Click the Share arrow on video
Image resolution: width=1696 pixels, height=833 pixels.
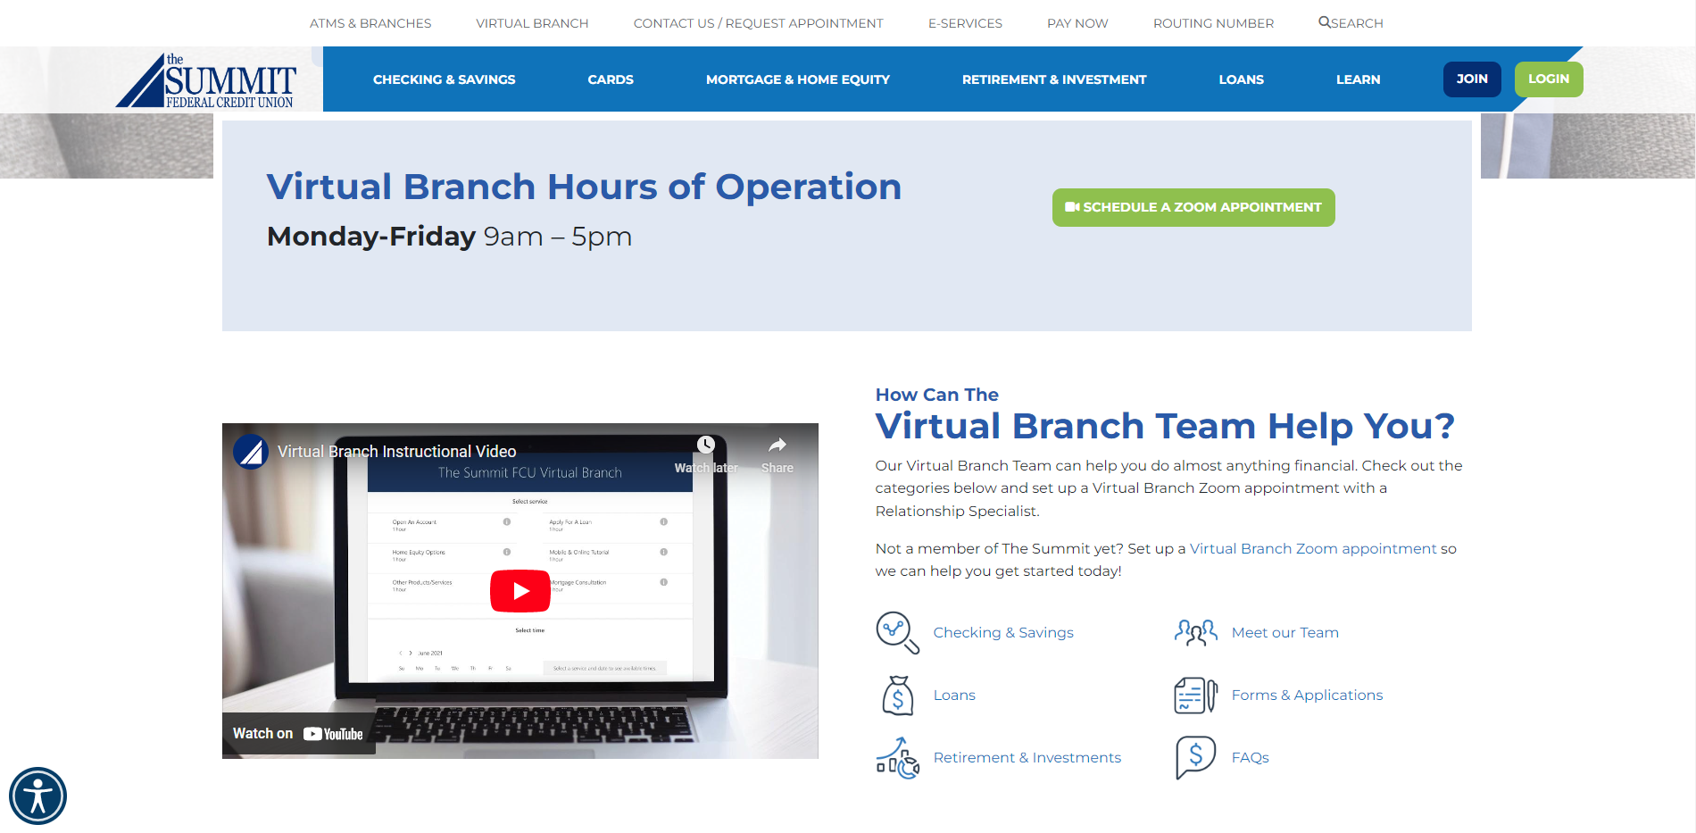777,446
